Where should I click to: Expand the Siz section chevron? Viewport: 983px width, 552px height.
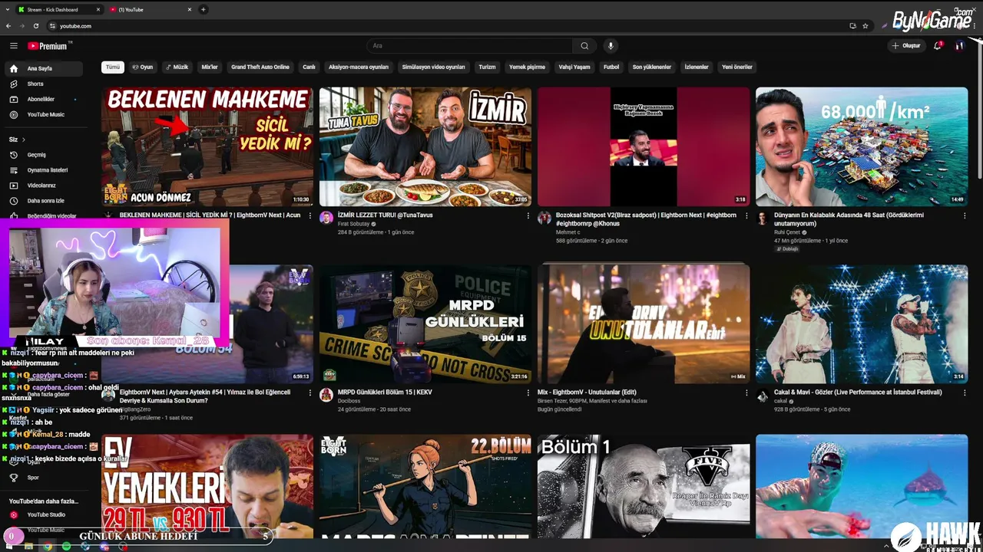tap(23, 140)
